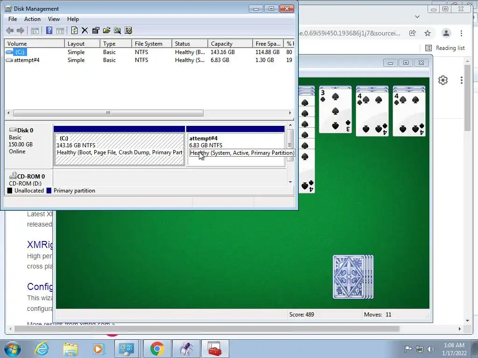The height and width of the screenshot is (358, 478).
Task: Click volume list scroll left arrow
Action: 8,113
